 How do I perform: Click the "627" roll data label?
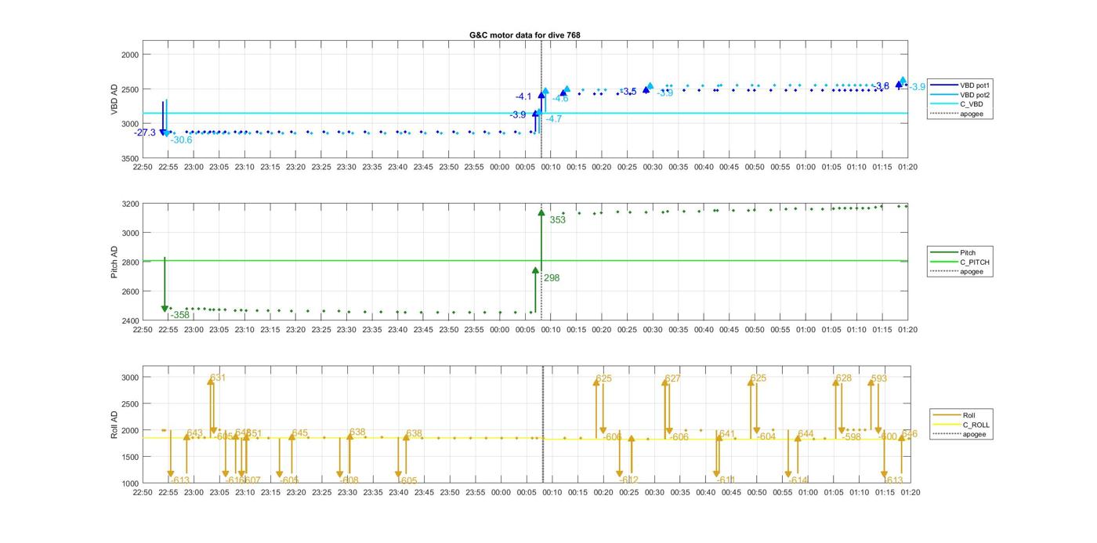pyautogui.click(x=672, y=378)
